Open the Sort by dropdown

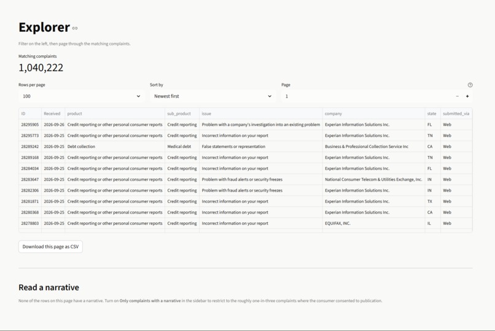pyautogui.click(x=212, y=96)
